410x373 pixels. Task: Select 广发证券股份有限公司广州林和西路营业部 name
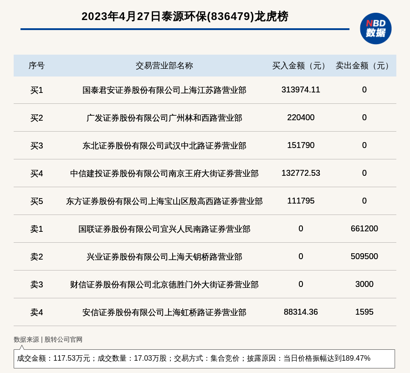pyautogui.click(x=164, y=118)
